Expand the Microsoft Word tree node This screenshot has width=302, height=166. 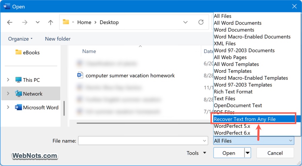click(8, 107)
